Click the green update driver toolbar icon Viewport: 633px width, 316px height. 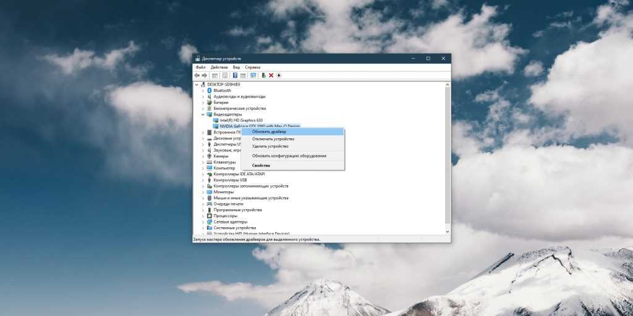(264, 75)
